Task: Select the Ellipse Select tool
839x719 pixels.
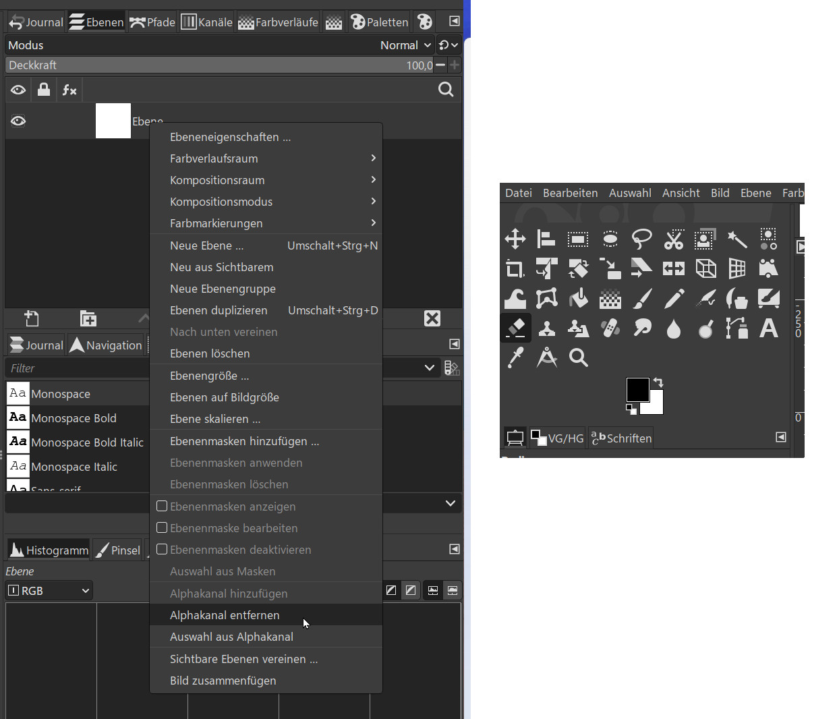Action: (x=610, y=239)
